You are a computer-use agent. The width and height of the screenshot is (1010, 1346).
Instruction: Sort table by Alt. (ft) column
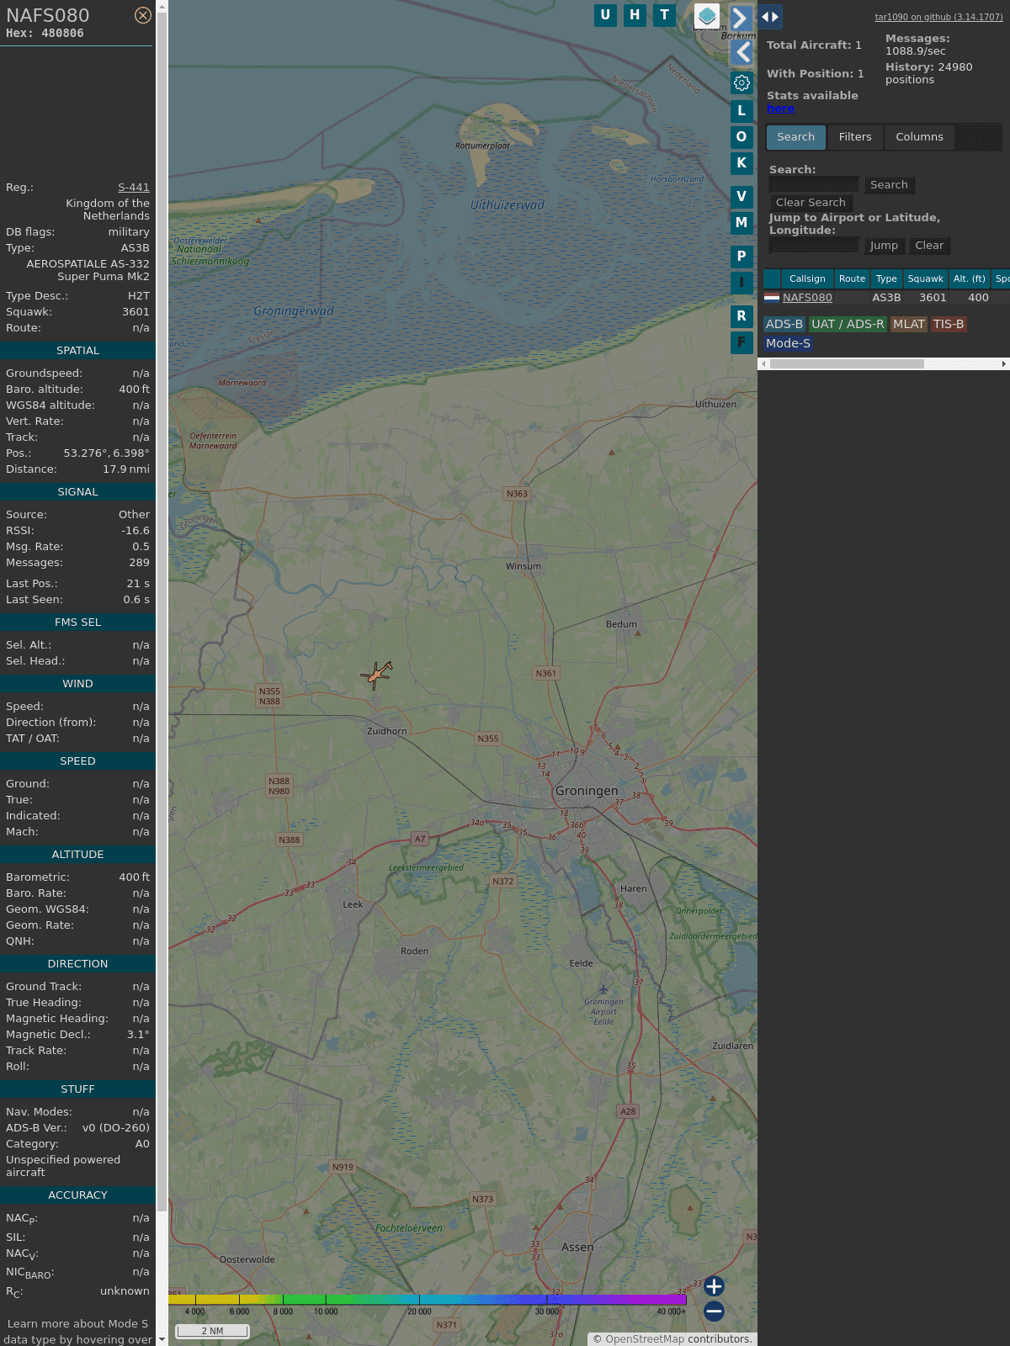point(970,278)
